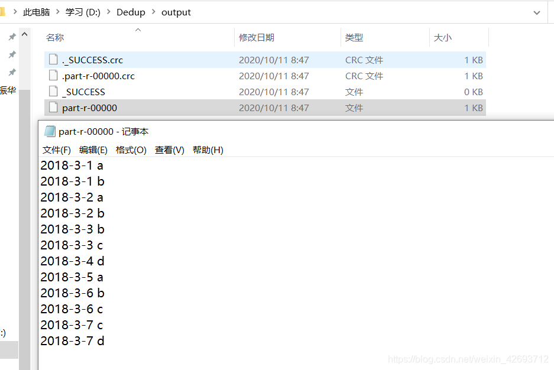Viewport: 554px width, 370px height.
Task: Click the _SUCCESS file icon
Action: pyautogui.click(x=53, y=91)
